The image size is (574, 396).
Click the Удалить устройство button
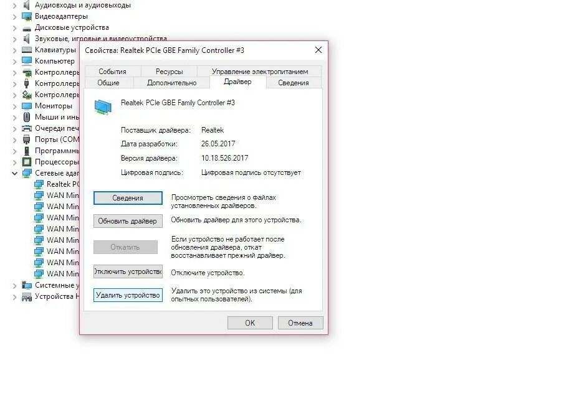pos(128,296)
